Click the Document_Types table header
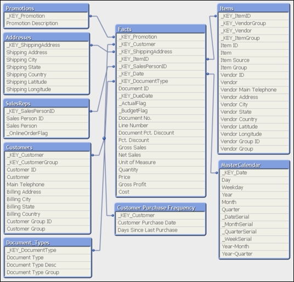Image resolution: width=294 pixels, height=282 pixels. [48, 243]
